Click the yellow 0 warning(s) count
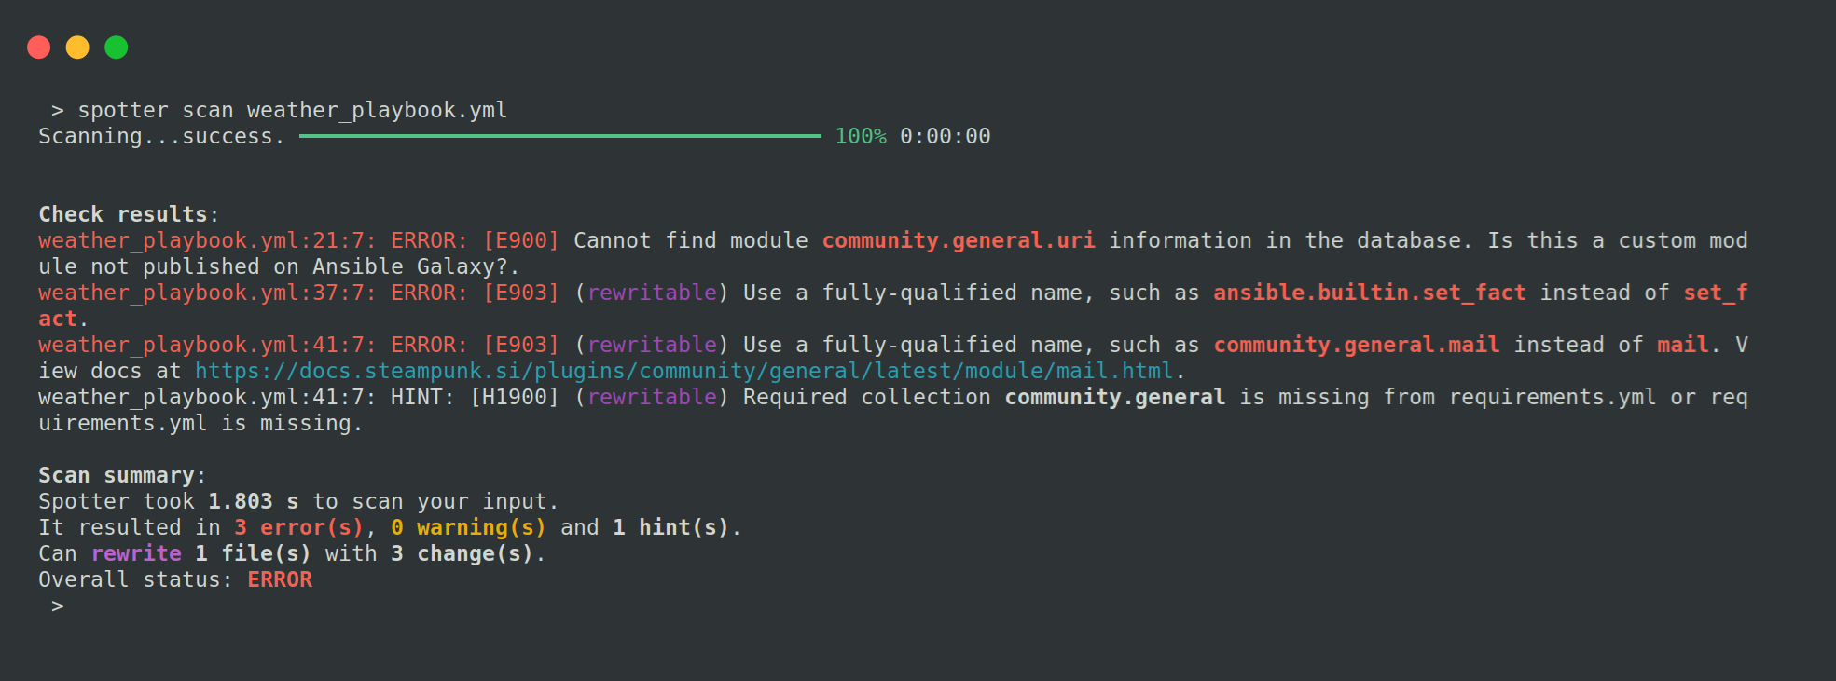The image size is (1836, 681). click(x=468, y=528)
